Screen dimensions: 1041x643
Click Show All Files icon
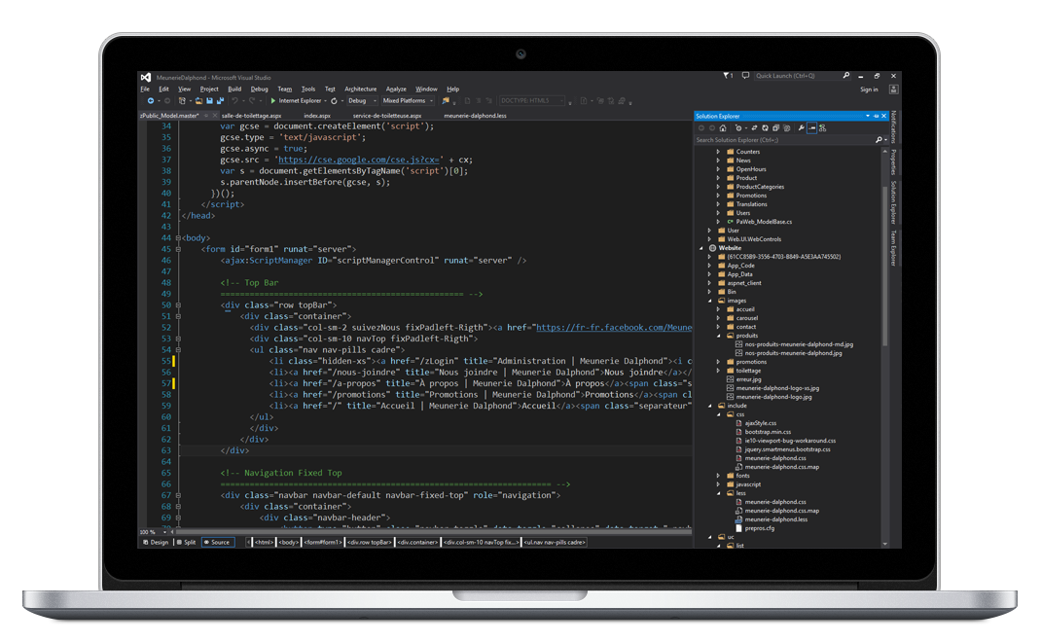coord(787,128)
